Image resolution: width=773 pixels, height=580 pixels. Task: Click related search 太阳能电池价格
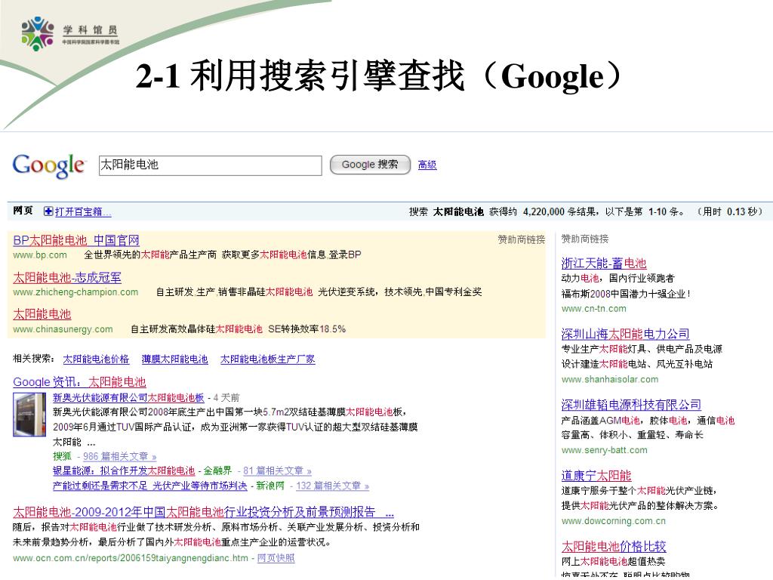pyautogui.click(x=96, y=359)
